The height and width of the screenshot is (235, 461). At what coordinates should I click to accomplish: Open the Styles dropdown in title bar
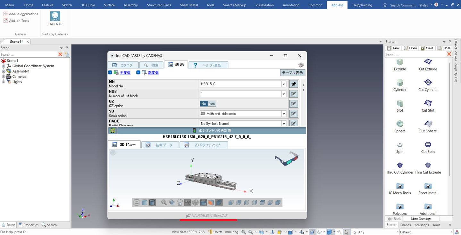(426, 5)
